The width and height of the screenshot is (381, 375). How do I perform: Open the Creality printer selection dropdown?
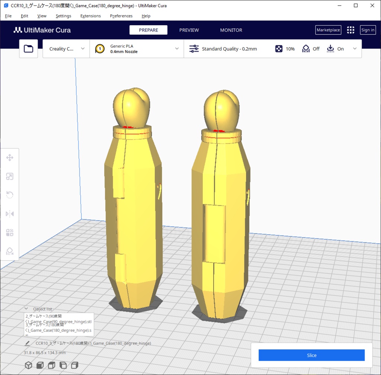point(66,48)
